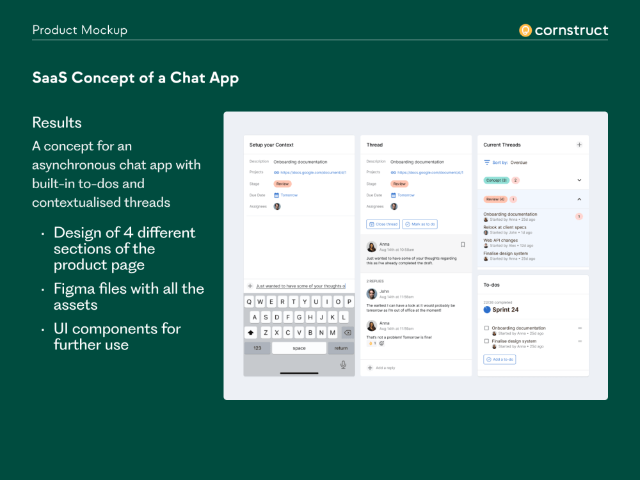Click the calendar icon in Setup your Context
This screenshot has width=640, height=480.
(x=276, y=195)
